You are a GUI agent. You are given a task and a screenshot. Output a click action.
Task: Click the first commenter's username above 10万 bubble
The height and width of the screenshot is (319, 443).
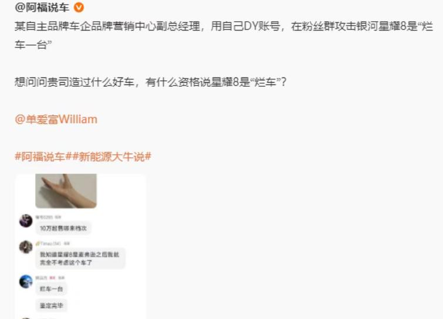(45, 217)
